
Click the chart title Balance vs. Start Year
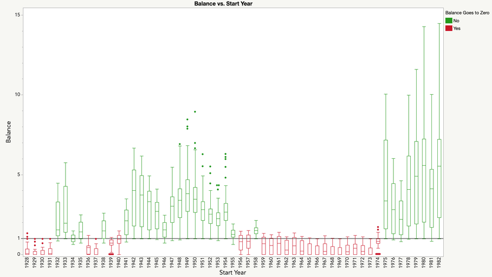tap(224, 4)
